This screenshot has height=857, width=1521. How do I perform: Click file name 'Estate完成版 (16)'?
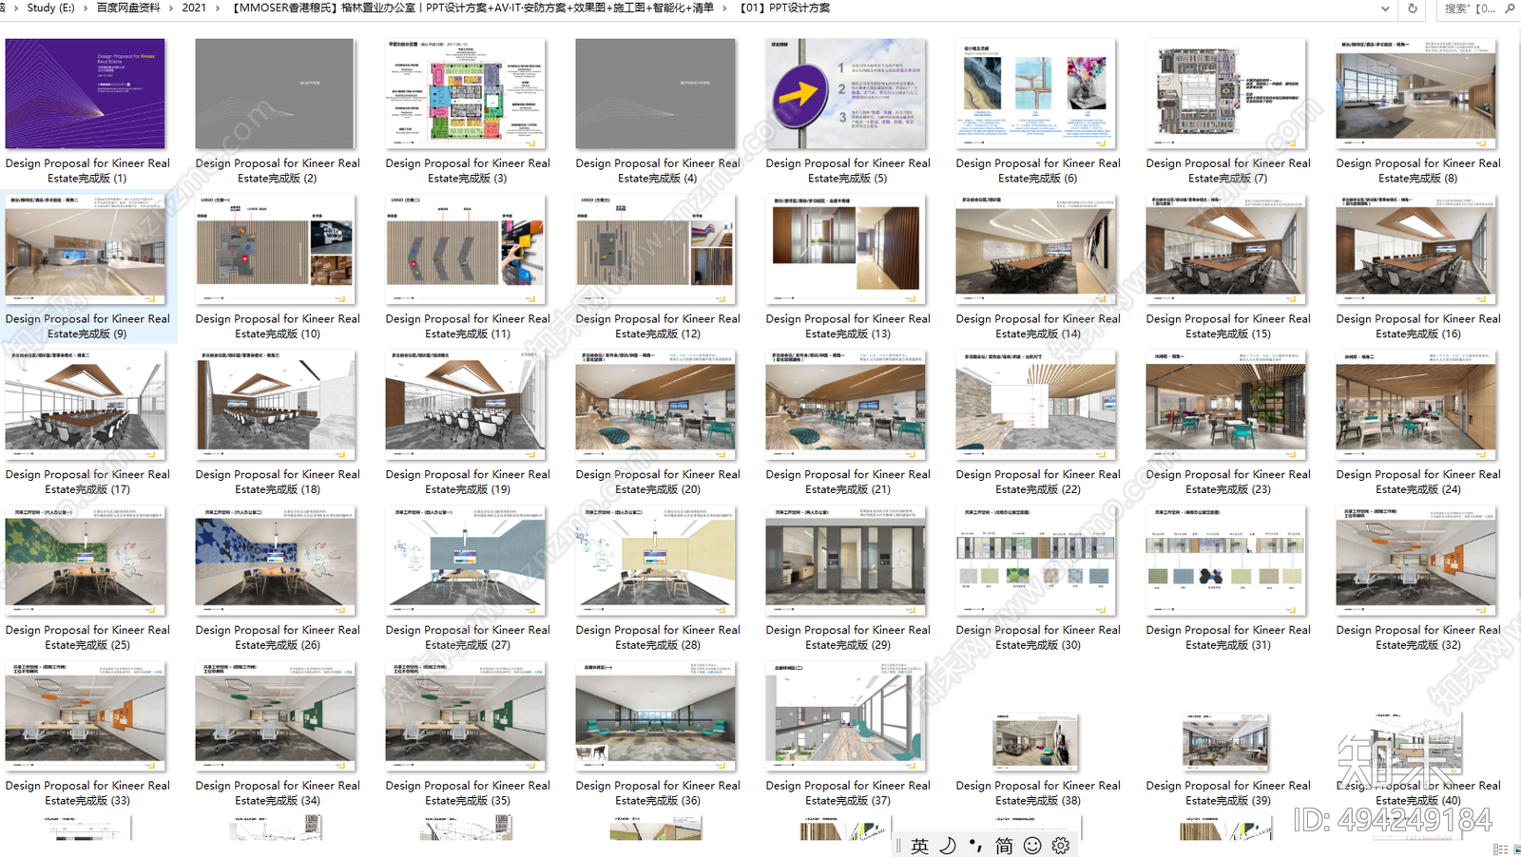pyautogui.click(x=1418, y=327)
